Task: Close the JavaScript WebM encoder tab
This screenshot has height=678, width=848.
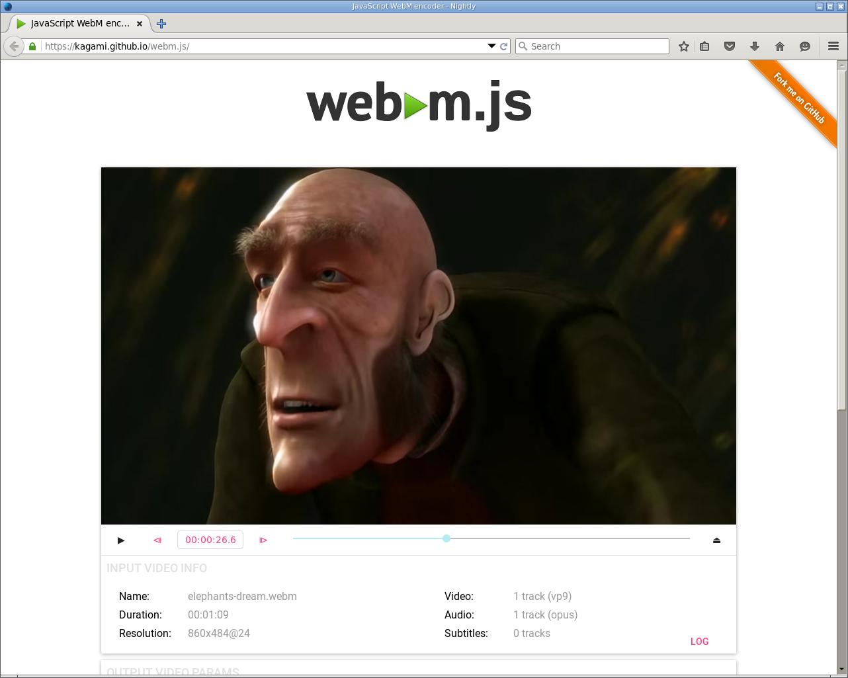Action: (x=140, y=23)
